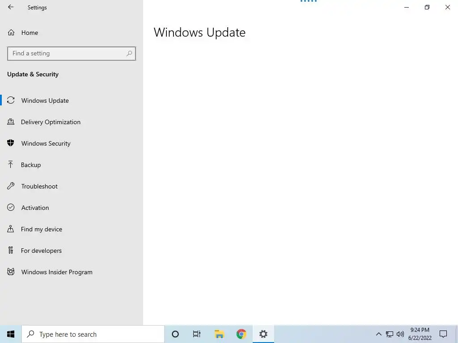The height and width of the screenshot is (343, 458).
Task: Click the Backup upward-arrow icon
Action: pos(11,164)
